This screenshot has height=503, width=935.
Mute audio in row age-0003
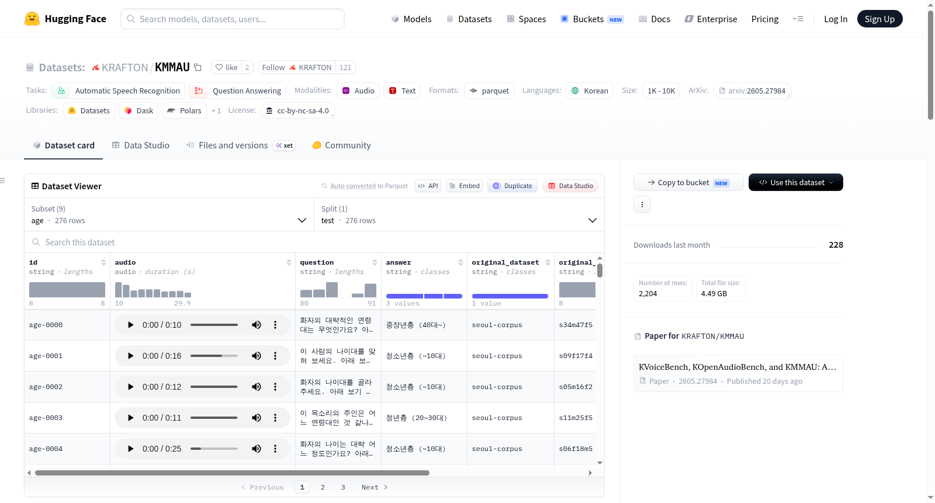pos(257,418)
